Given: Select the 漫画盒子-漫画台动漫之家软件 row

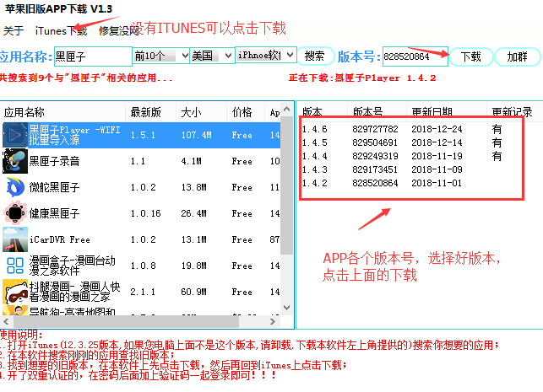Looking at the screenshot, I should point(141,266).
